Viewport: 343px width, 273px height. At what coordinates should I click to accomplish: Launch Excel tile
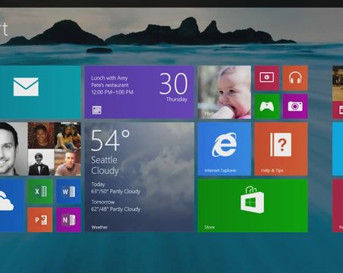40,191
